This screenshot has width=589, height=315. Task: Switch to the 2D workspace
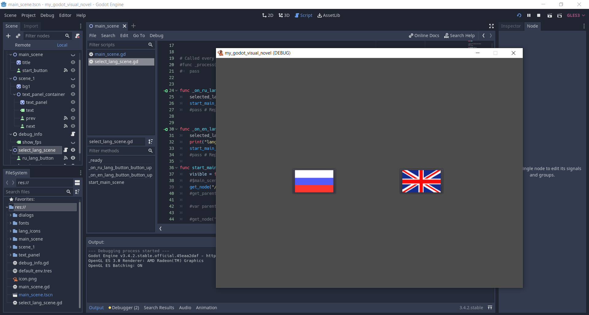(x=268, y=15)
